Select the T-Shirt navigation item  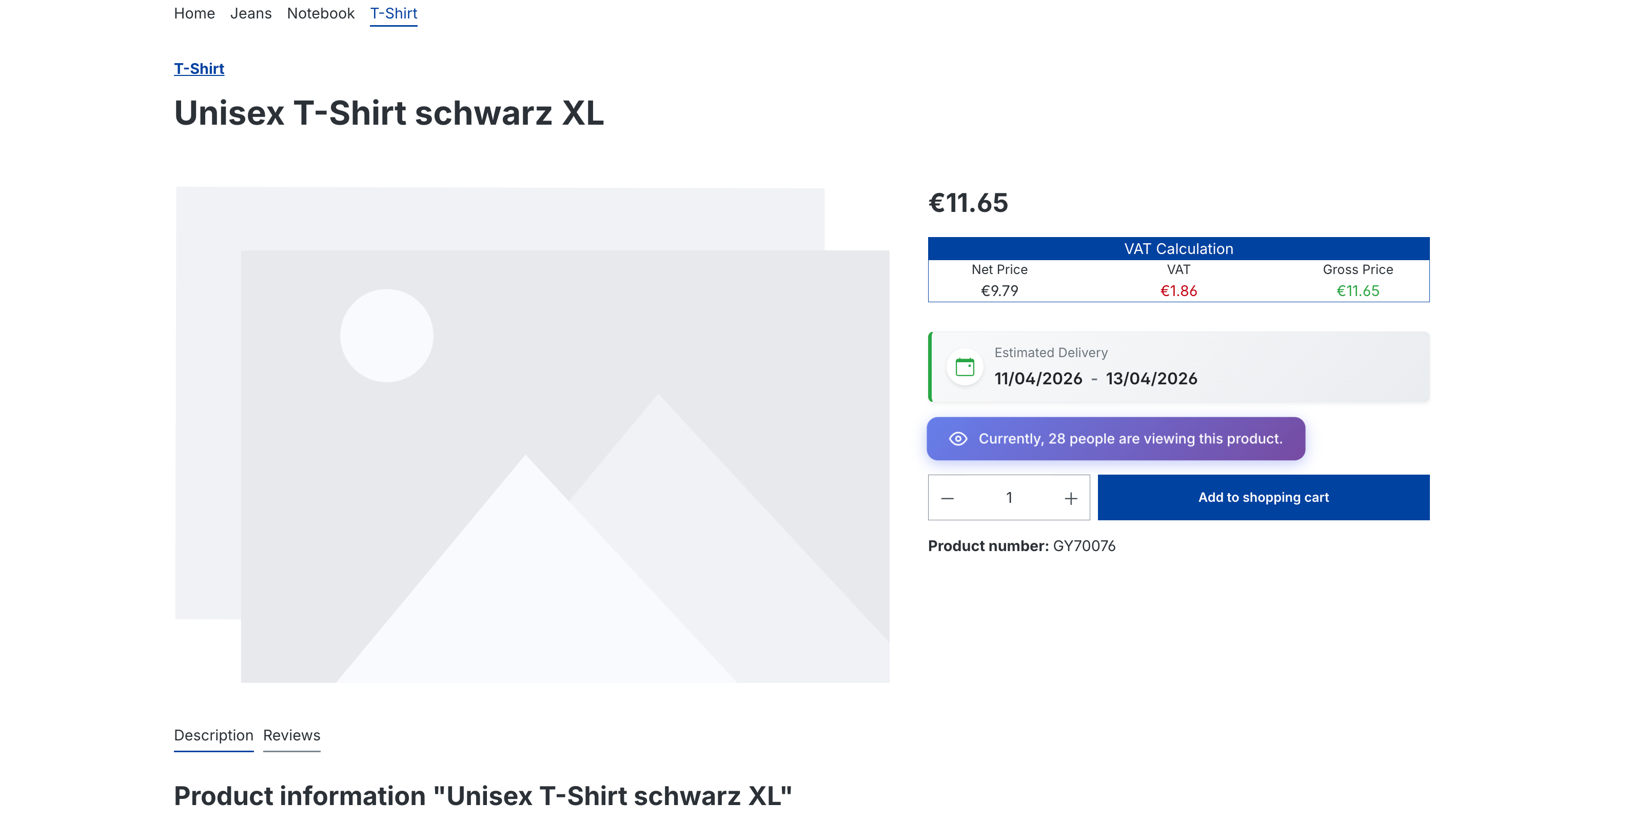[x=394, y=13]
